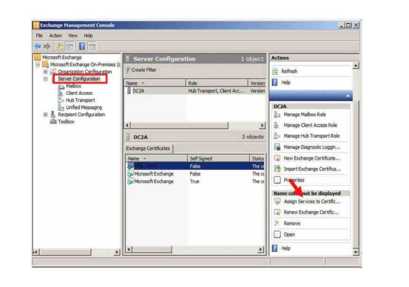
Task: Click Renew Exchange Certificate action
Action: click(311, 212)
